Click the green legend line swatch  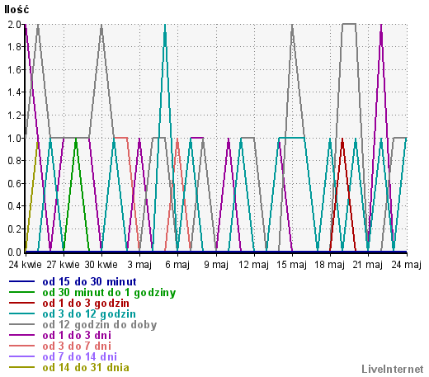point(21,292)
